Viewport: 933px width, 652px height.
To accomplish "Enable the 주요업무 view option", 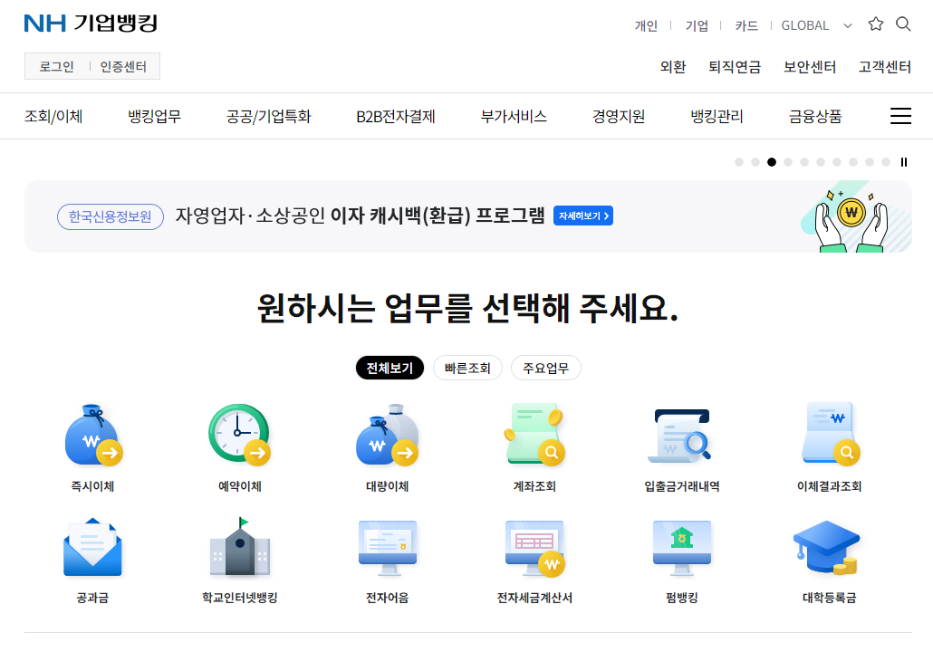I will tap(546, 368).
